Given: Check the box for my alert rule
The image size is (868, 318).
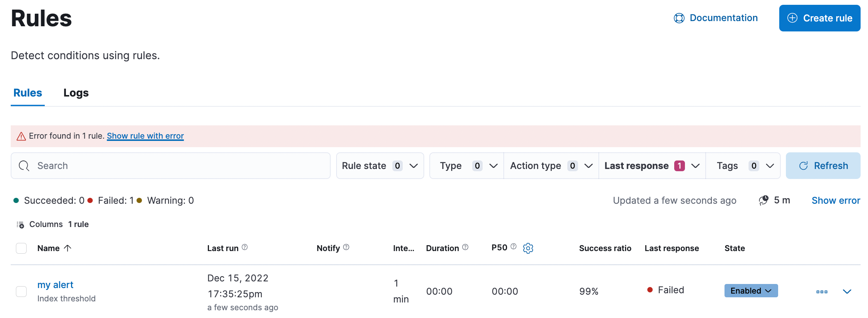Looking at the screenshot, I should click(21, 291).
